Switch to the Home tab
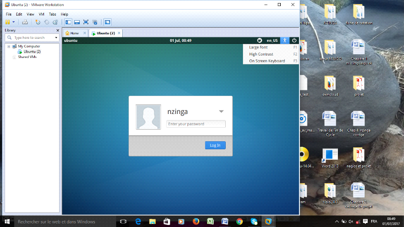Viewport: 404px width, 227px height. pos(74,33)
